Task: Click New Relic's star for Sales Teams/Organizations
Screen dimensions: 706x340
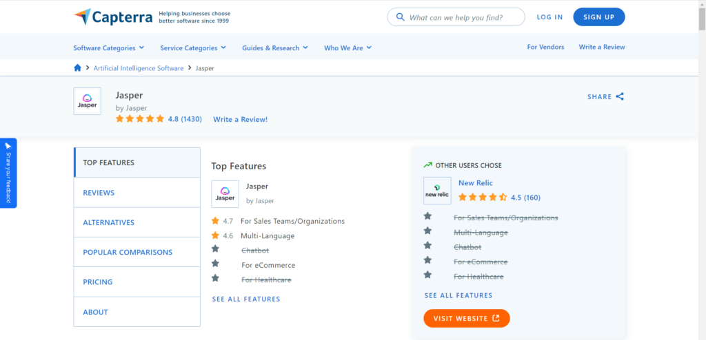Action: tap(427, 216)
